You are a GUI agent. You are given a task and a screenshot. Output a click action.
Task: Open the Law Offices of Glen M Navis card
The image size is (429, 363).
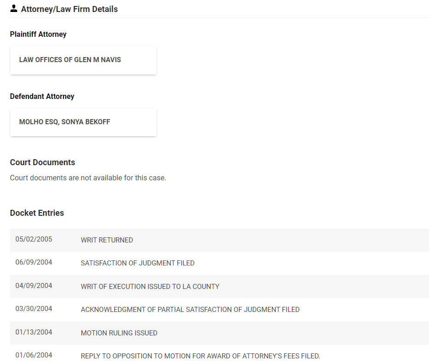[83, 60]
